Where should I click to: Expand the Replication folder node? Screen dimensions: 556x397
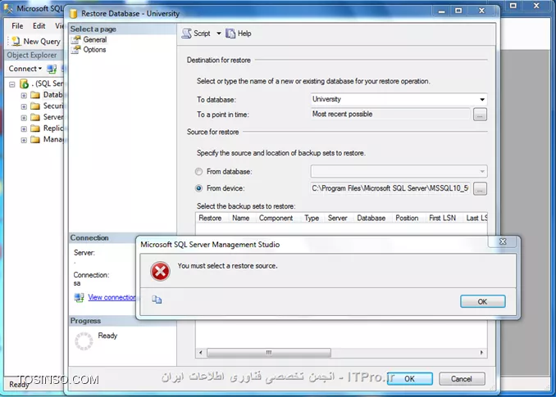click(x=24, y=129)
